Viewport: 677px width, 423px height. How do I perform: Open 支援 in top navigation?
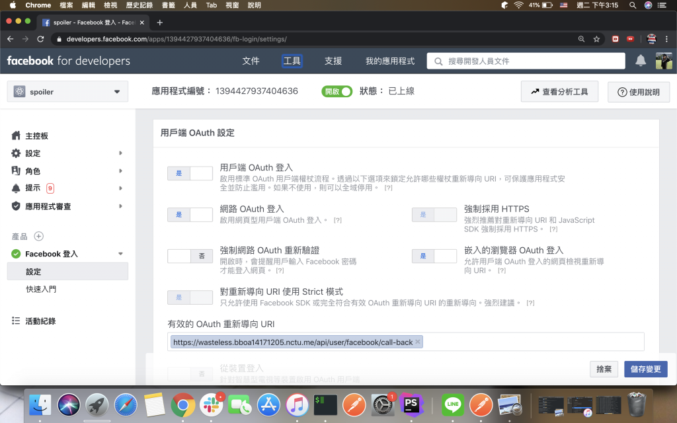[333, 61]
